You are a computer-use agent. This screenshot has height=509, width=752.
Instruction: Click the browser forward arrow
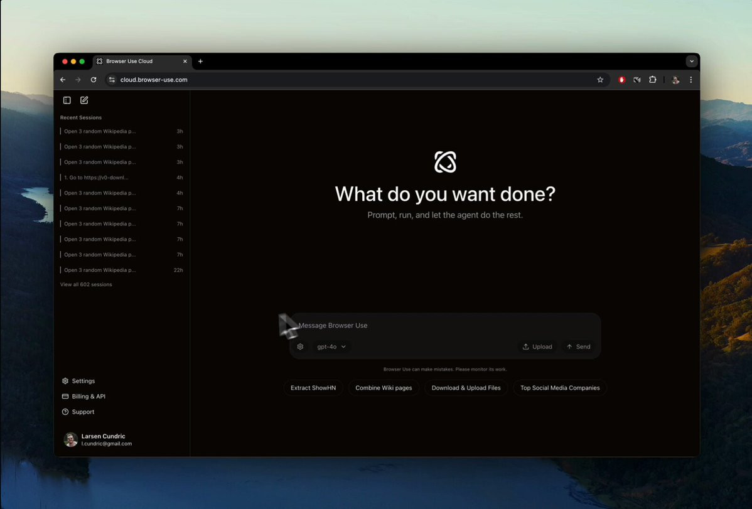(78, 80)
